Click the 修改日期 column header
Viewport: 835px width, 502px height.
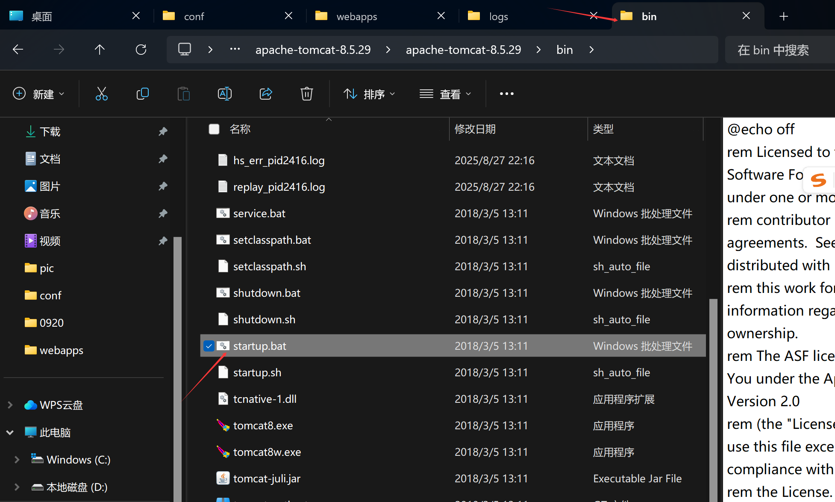[x=475, y=129]
